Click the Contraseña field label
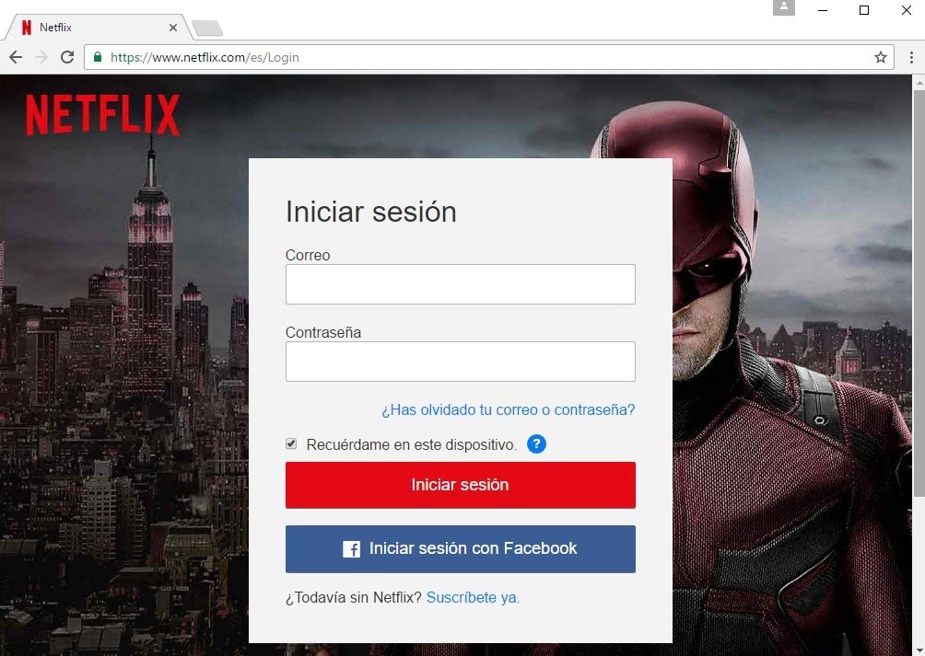Screen dimensions: 925x656 [323, 332]
